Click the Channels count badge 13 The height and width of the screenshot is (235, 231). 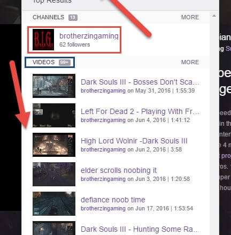[73, 18]
